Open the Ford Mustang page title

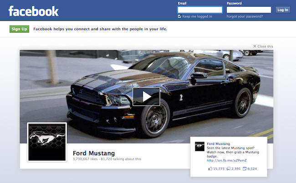pyautogui.click(x=94, y=153)
